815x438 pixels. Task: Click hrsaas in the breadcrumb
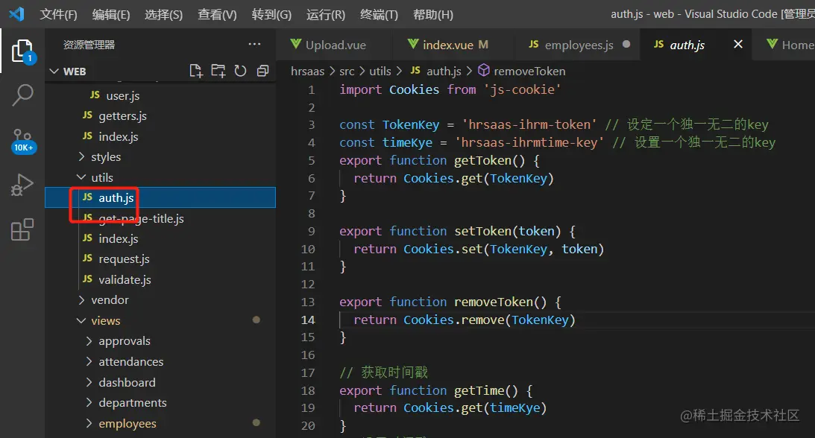coord(307,71)
